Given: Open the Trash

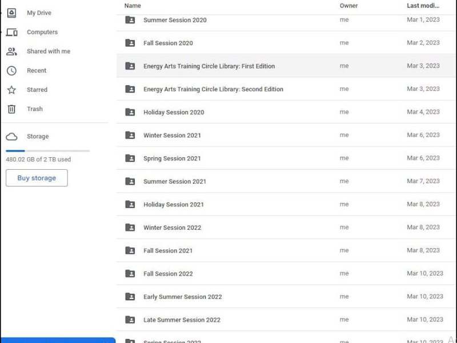Looking at the screenshot, I should click(35, 109).
